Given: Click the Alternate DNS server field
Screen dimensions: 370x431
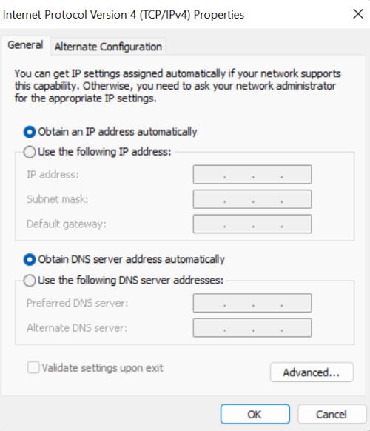Looking at the screenshot, I should coord(252,327).
